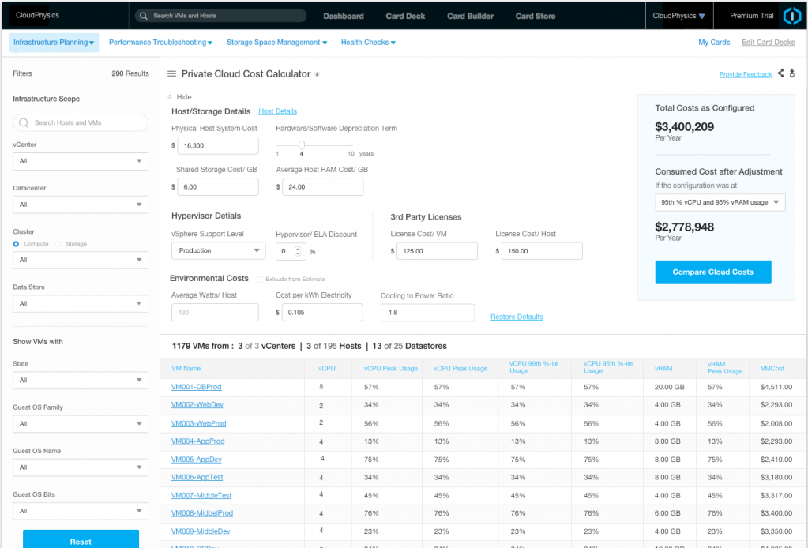The height and width of the screenshot is (548, 808).
Task: Click the share icon near Provide Feedback
Action: 780,73
